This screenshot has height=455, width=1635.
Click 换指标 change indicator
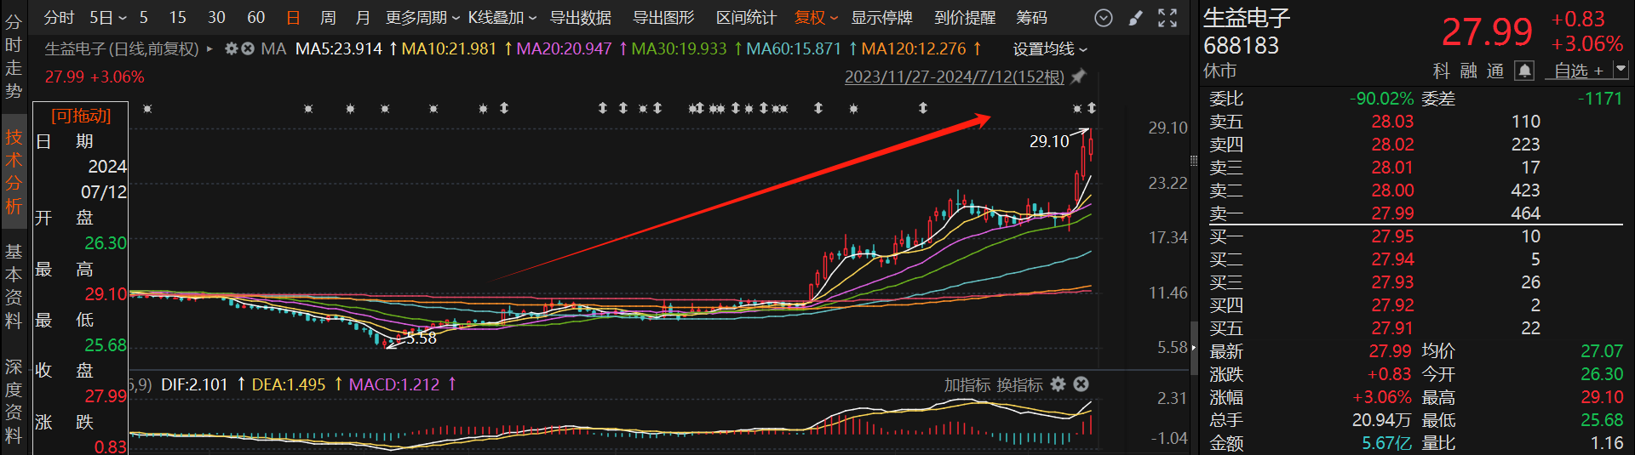[1019, 385]
